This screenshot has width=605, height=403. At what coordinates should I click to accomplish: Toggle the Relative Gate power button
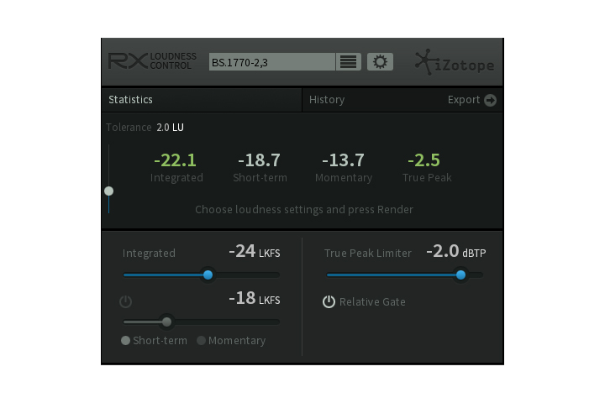coord(329,301)
